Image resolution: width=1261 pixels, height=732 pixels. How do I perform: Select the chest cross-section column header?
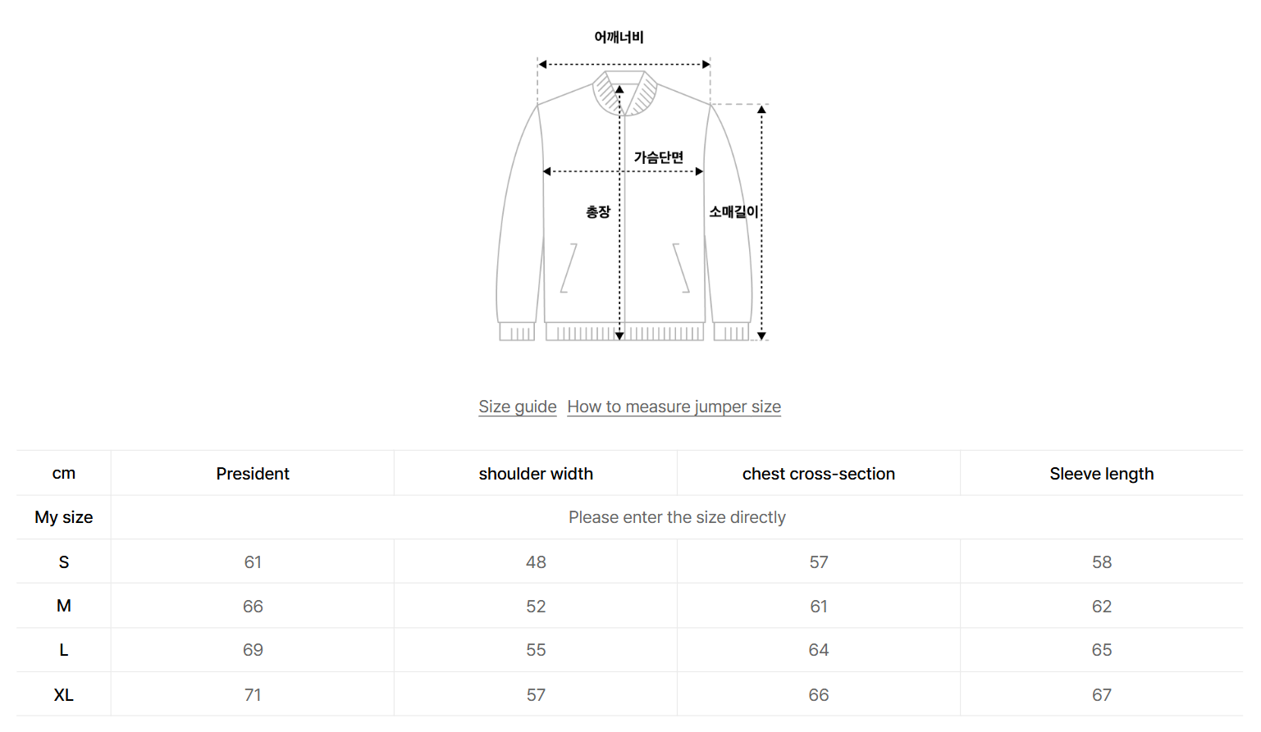tap(819, 474)
